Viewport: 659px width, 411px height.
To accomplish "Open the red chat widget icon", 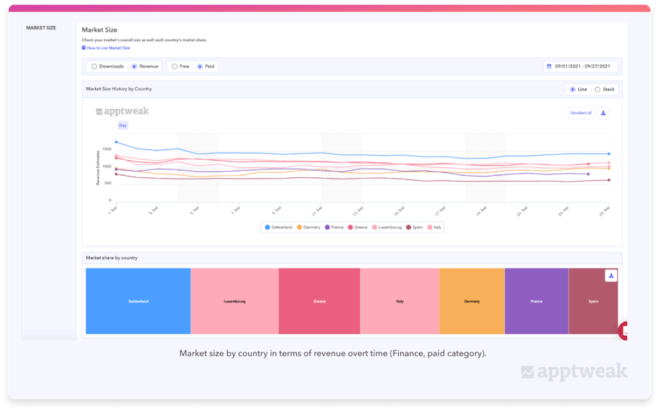I will click(x=623, y=331).
